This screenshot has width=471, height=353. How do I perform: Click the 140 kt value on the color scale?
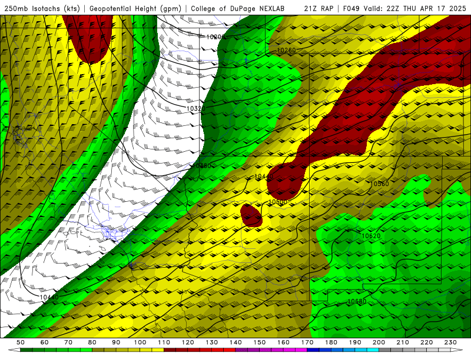click(235, 342)
